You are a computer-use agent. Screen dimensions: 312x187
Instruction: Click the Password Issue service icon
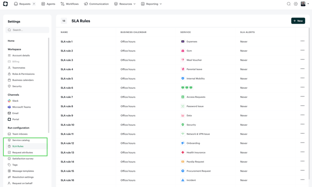(183, 106)
